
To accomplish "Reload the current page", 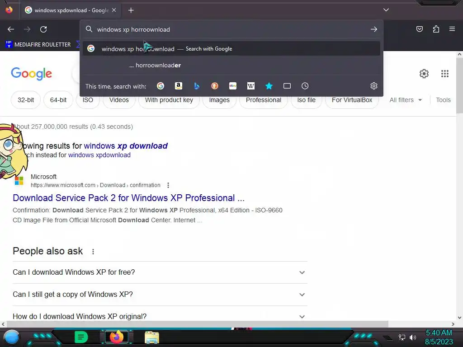I will 43,29.
